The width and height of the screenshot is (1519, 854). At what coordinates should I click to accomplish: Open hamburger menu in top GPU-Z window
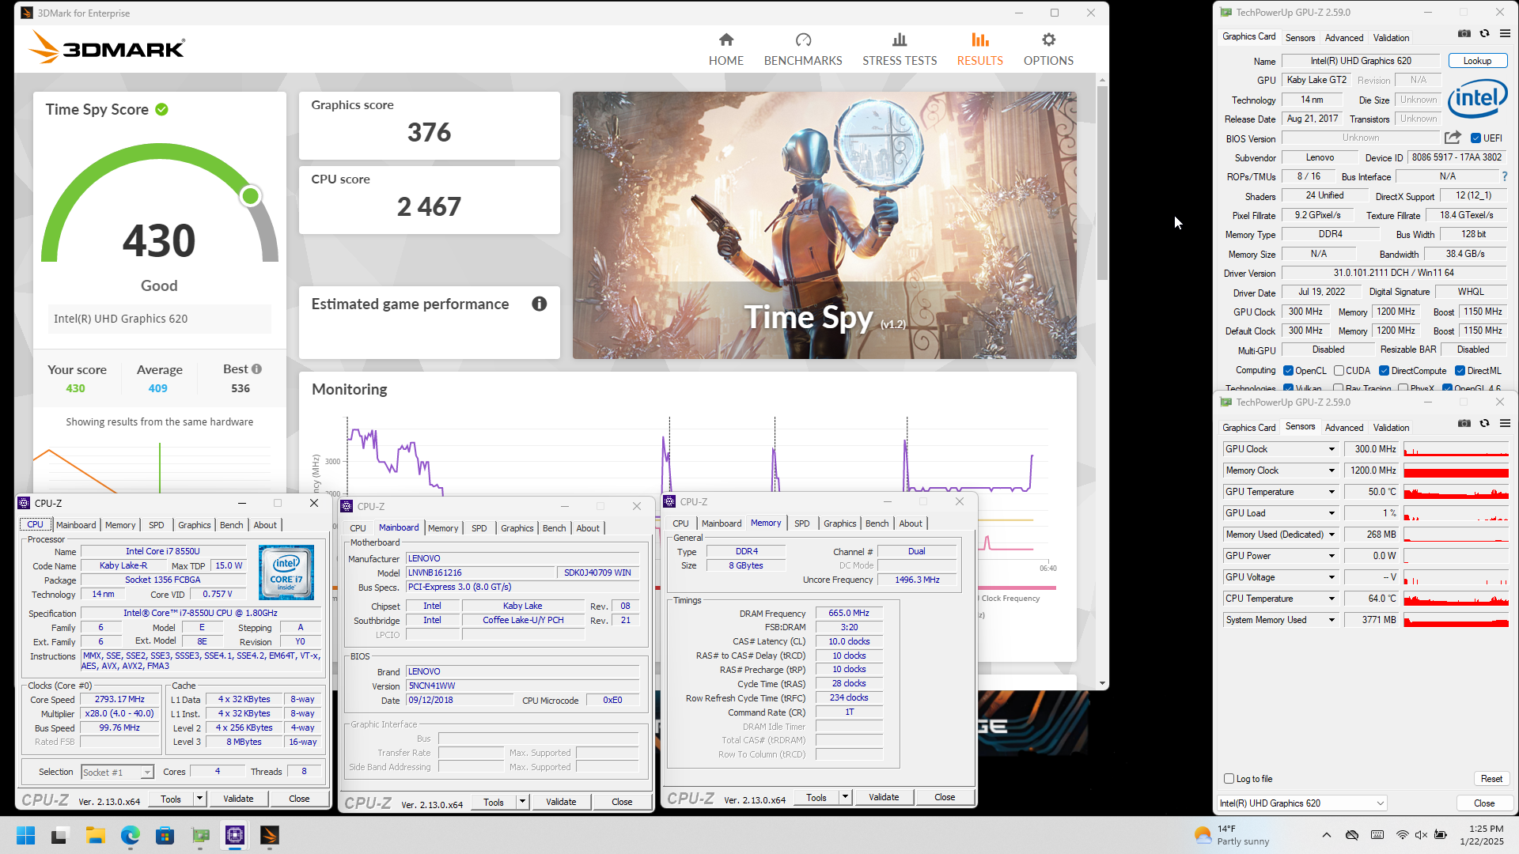pos(1505,33)
